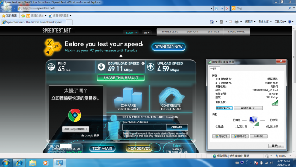Expand the Home button dropdown arrow
Screen dimensions: 296x167
pyautogui.click(x=216, y=22)
